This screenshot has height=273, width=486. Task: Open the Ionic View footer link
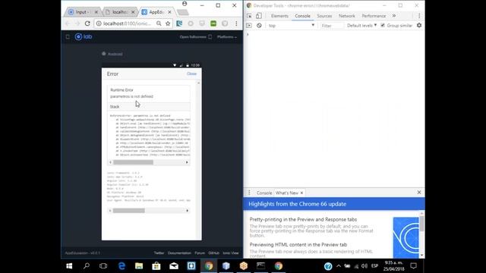point(231,253)
